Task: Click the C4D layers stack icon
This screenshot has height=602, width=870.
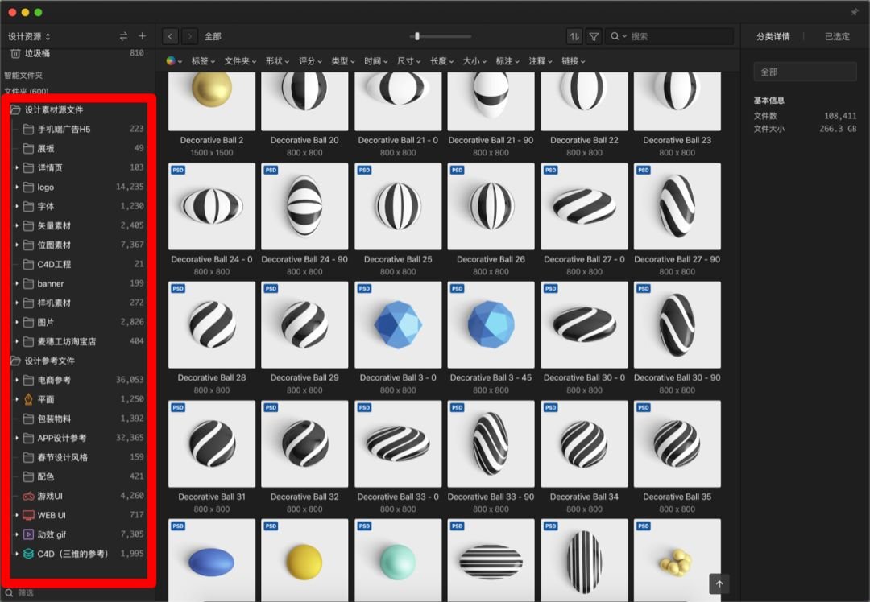Action: (28, 554)
